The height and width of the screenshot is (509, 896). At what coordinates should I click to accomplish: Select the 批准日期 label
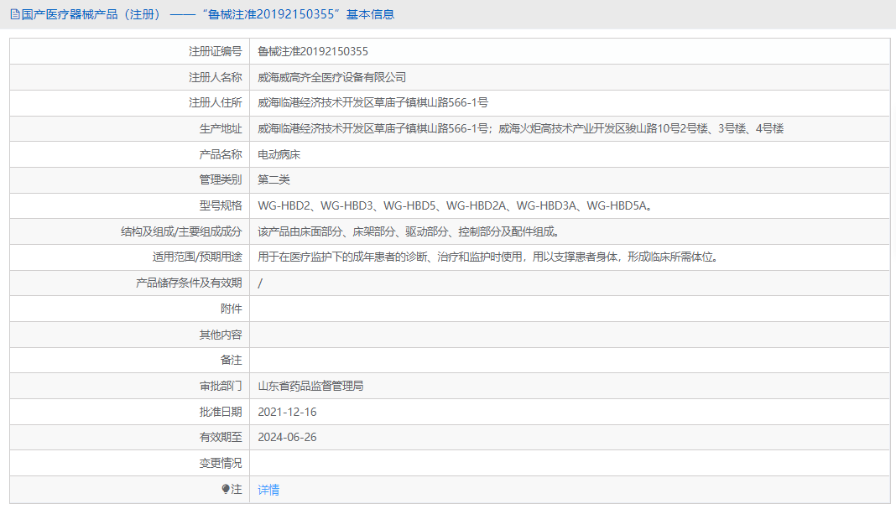pos(221,412)
